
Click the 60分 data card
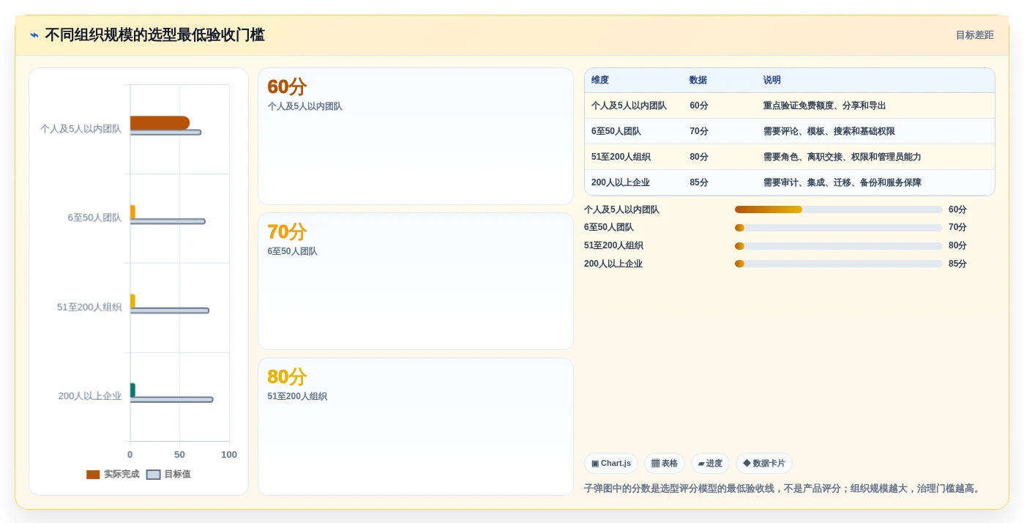(x=416, y=136)
